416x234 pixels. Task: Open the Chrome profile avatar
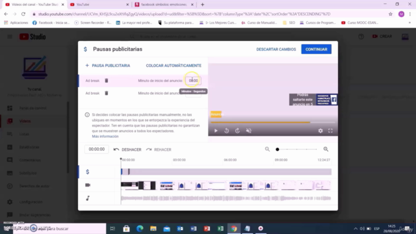pyautogui.click(x=401, y=14)
